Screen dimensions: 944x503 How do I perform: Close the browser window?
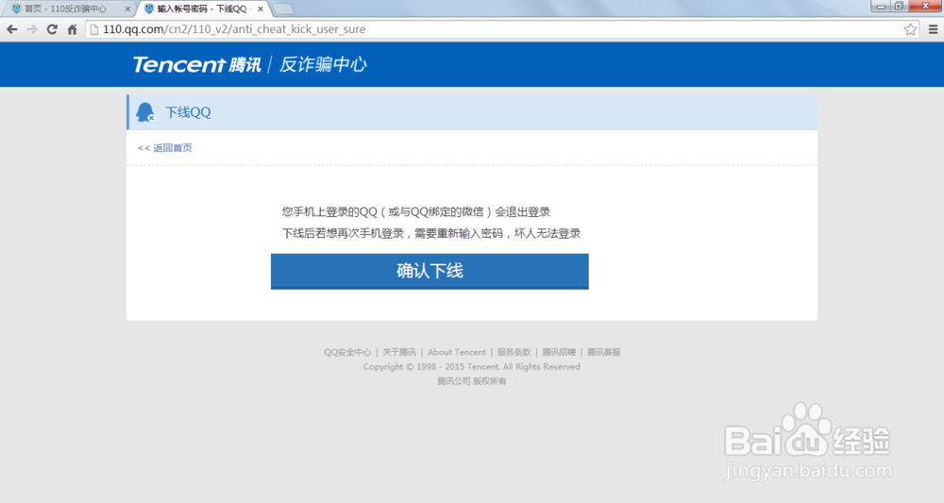pos(925,6)
